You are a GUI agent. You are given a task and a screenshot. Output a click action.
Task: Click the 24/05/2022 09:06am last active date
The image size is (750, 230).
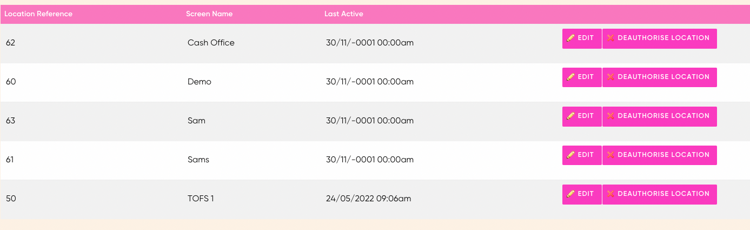368,199
